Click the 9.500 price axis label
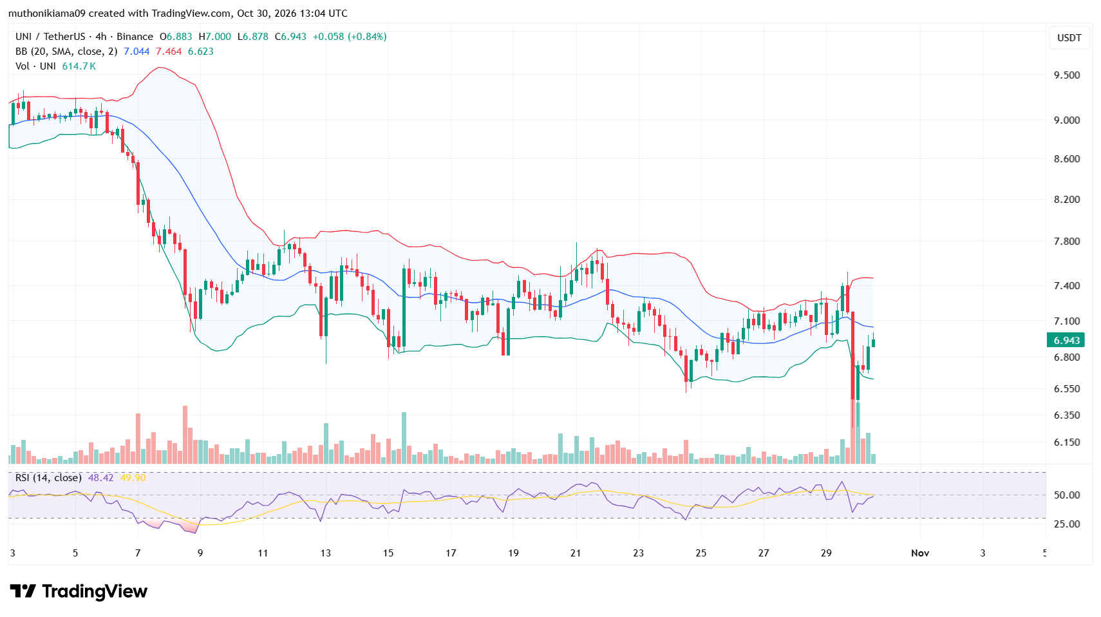The width and height of the screenshot is (1101, 617). click(1067, 75)
